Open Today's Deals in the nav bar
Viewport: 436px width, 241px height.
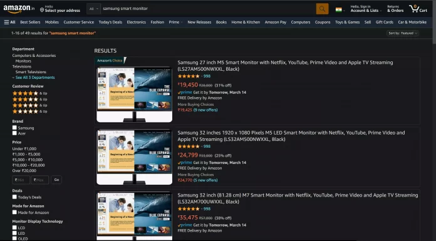pos(110,23)
